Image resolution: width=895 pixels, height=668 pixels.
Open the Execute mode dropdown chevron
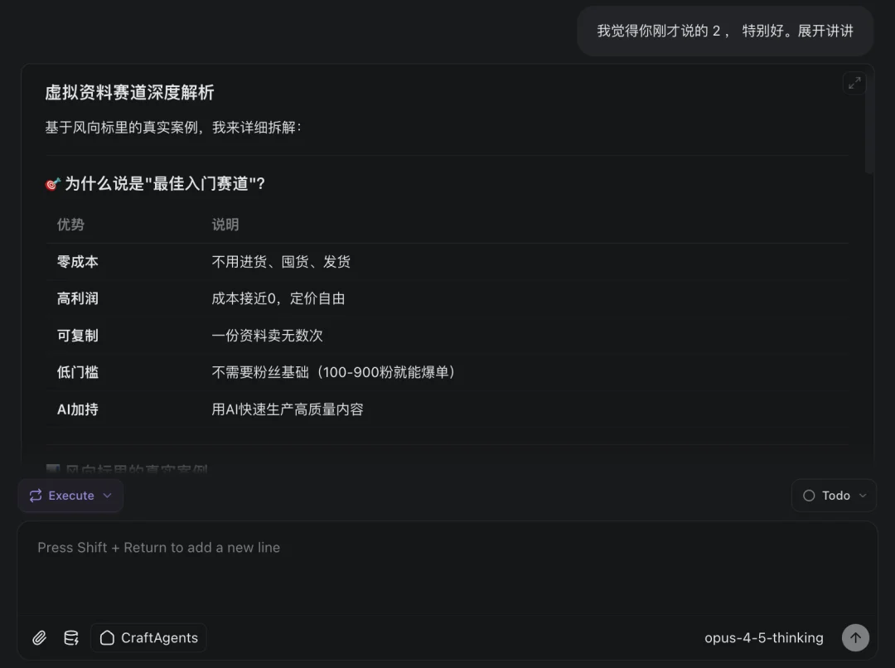[x=106, y=495]
